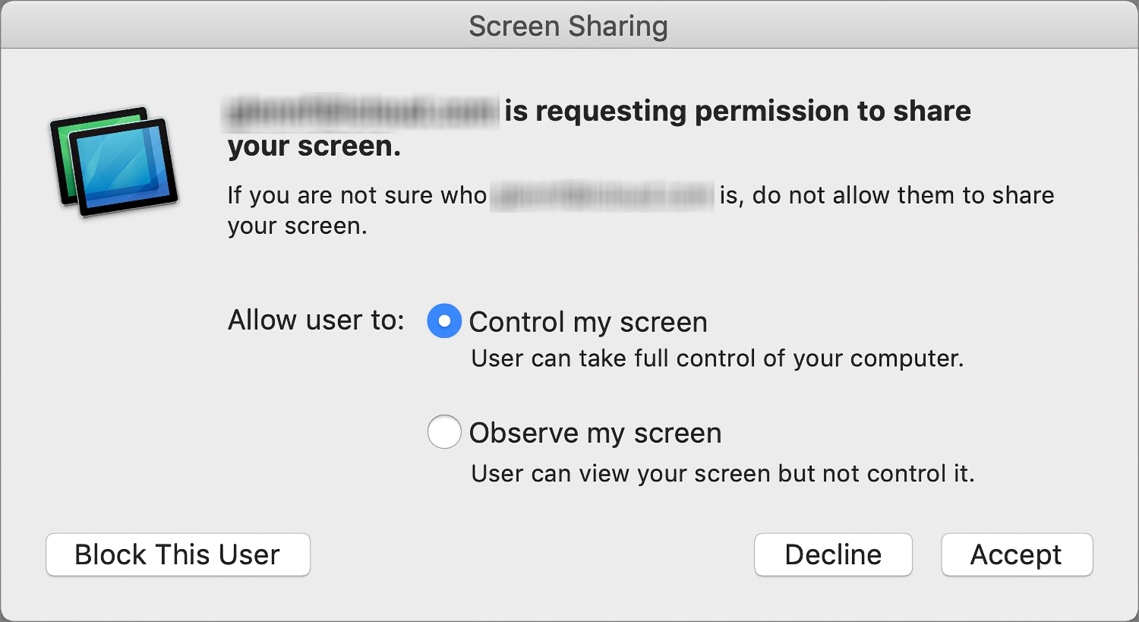Select the Control my screen radio button

click(x=444, y=321)
